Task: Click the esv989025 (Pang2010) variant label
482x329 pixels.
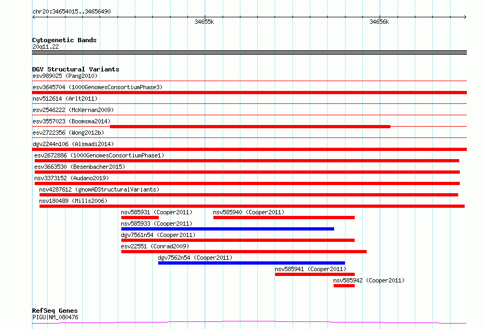Action: 65,76
